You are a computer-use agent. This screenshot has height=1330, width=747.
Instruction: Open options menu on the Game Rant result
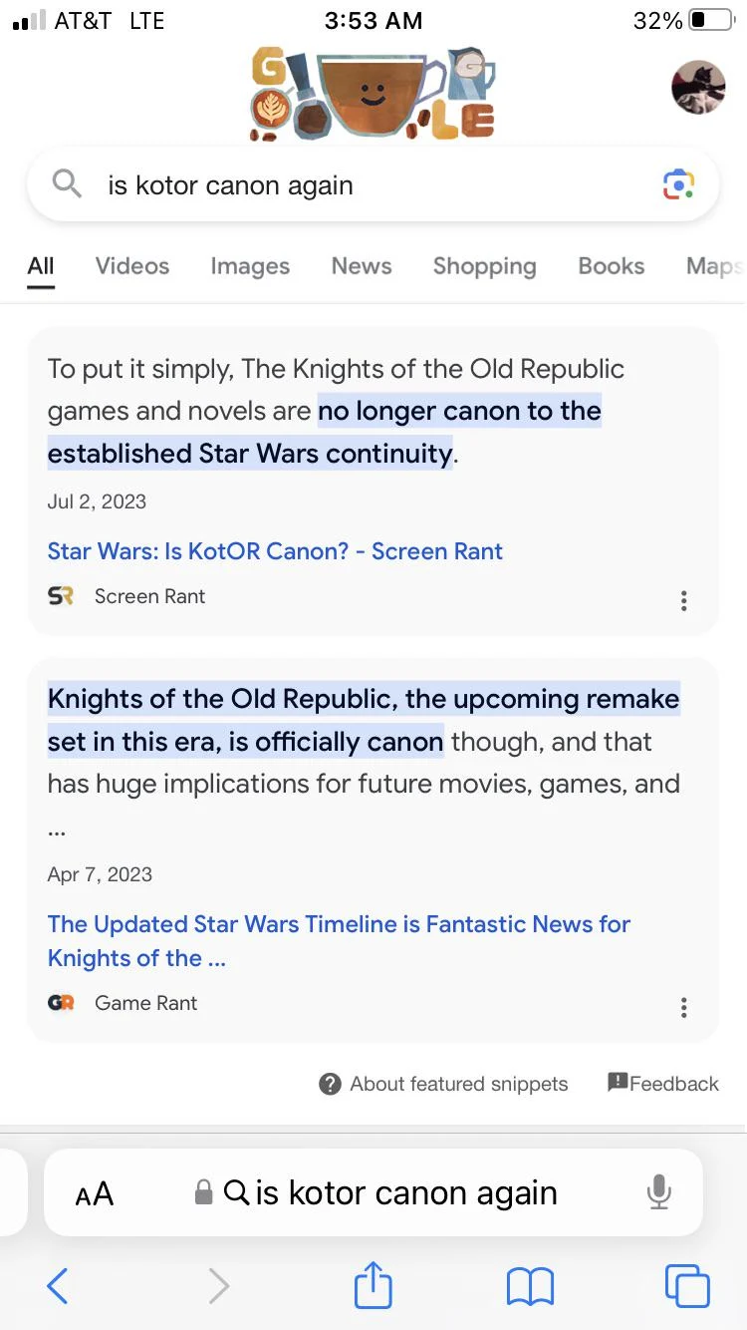[684, 1007]
